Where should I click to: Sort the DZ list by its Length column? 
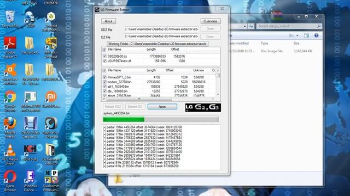(x=151, y=70)
